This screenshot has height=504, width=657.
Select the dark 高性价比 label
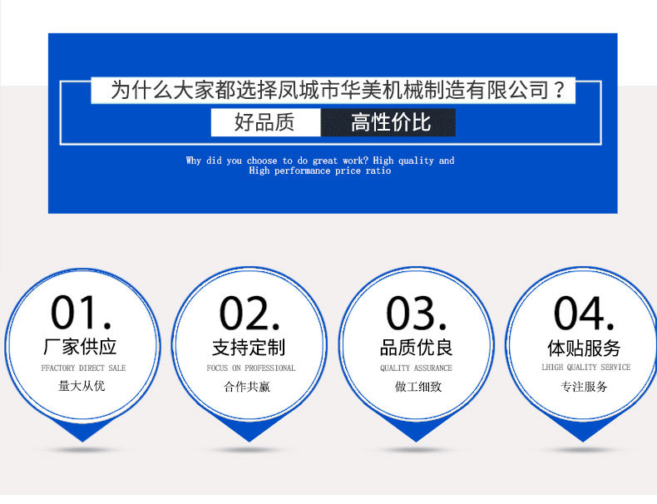pyautogui.click(x=388, y=122)
